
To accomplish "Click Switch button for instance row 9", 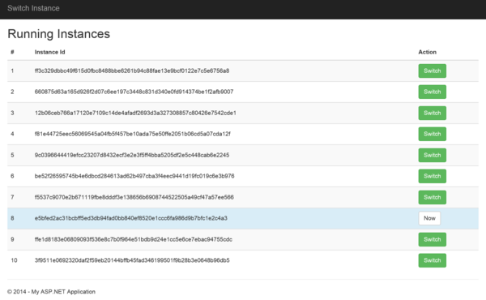I will coord(432,239).
